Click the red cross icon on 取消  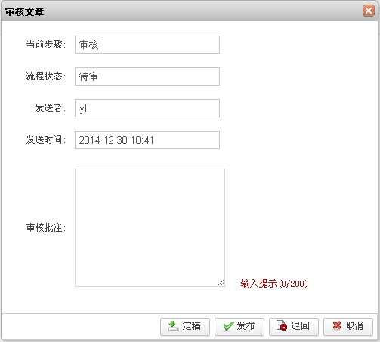coord(337,325)
